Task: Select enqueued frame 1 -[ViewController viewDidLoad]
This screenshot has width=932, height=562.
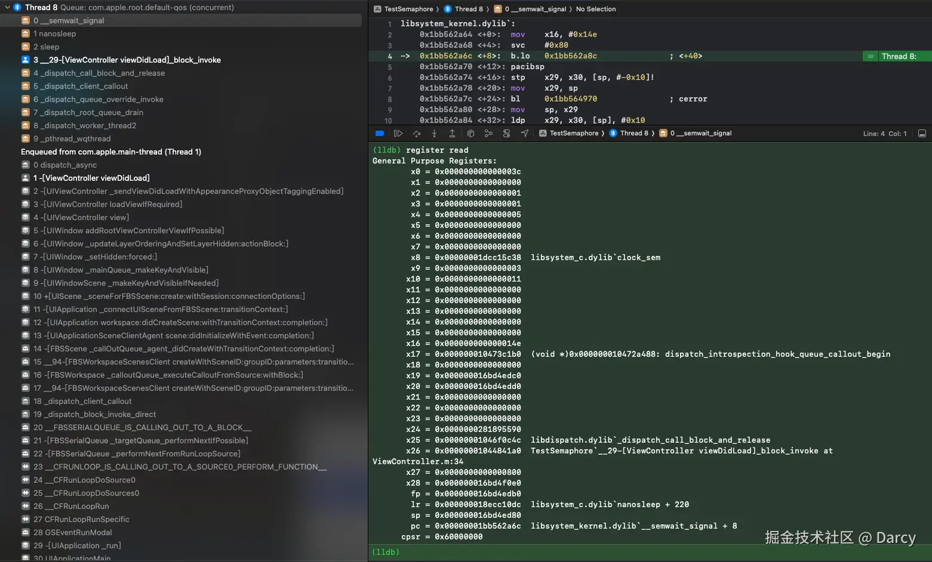Action: [x=181, y=178]
